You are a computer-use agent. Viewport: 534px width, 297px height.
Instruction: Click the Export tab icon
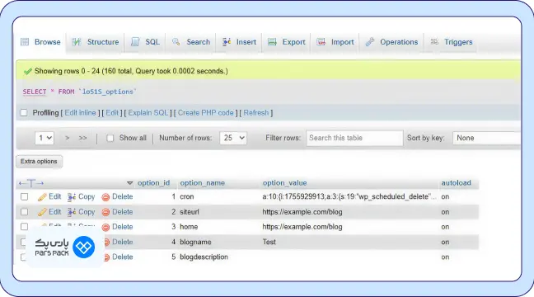click(272, 42)
